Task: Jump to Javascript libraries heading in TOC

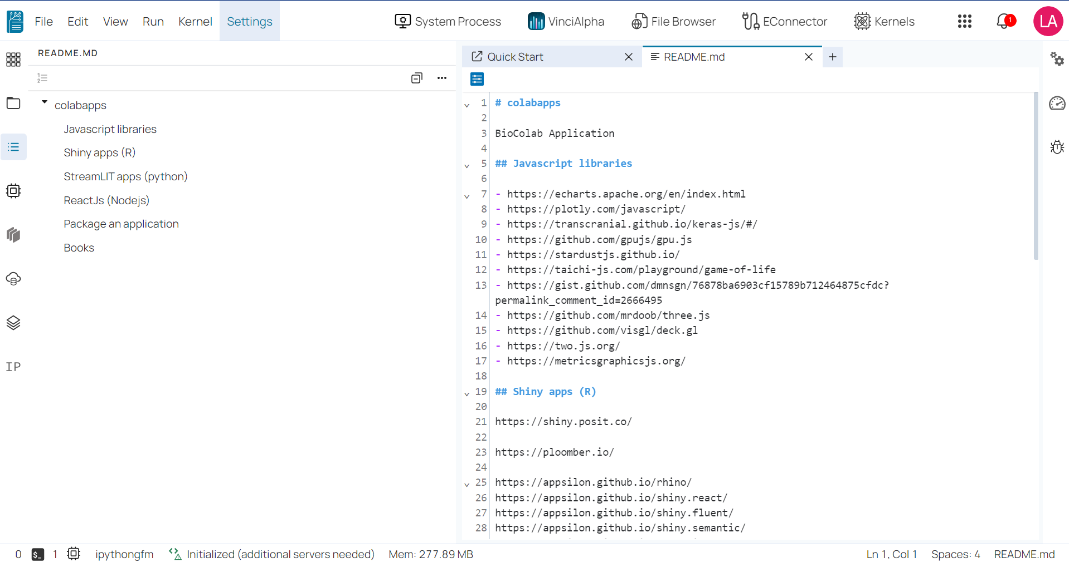Action: 110,129
